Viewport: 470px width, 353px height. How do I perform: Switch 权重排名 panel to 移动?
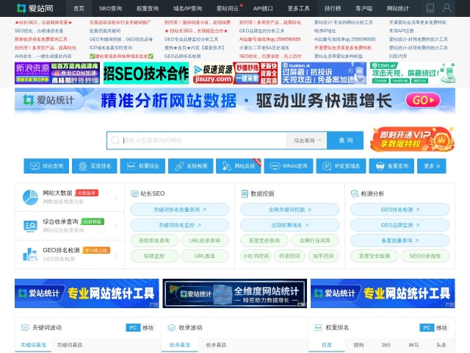(441, 327)
